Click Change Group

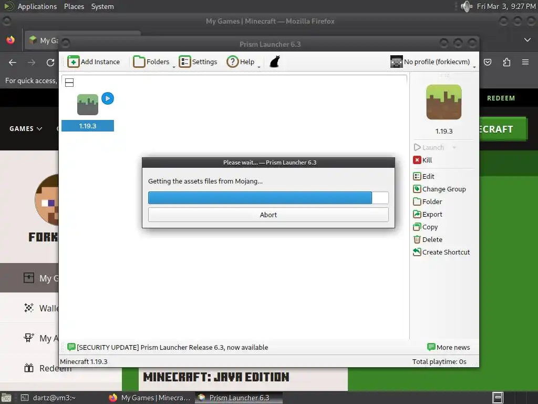pyautogui.click(x=440, y=189)
